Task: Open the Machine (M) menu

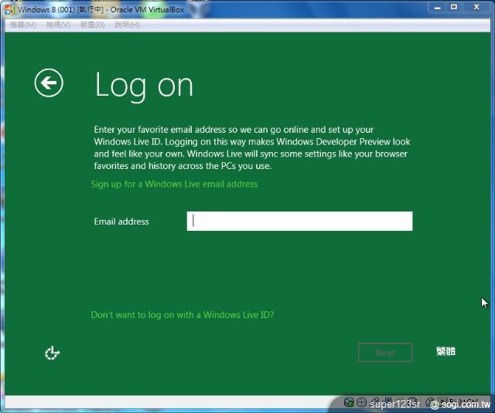Action: [x=23, y=25]
